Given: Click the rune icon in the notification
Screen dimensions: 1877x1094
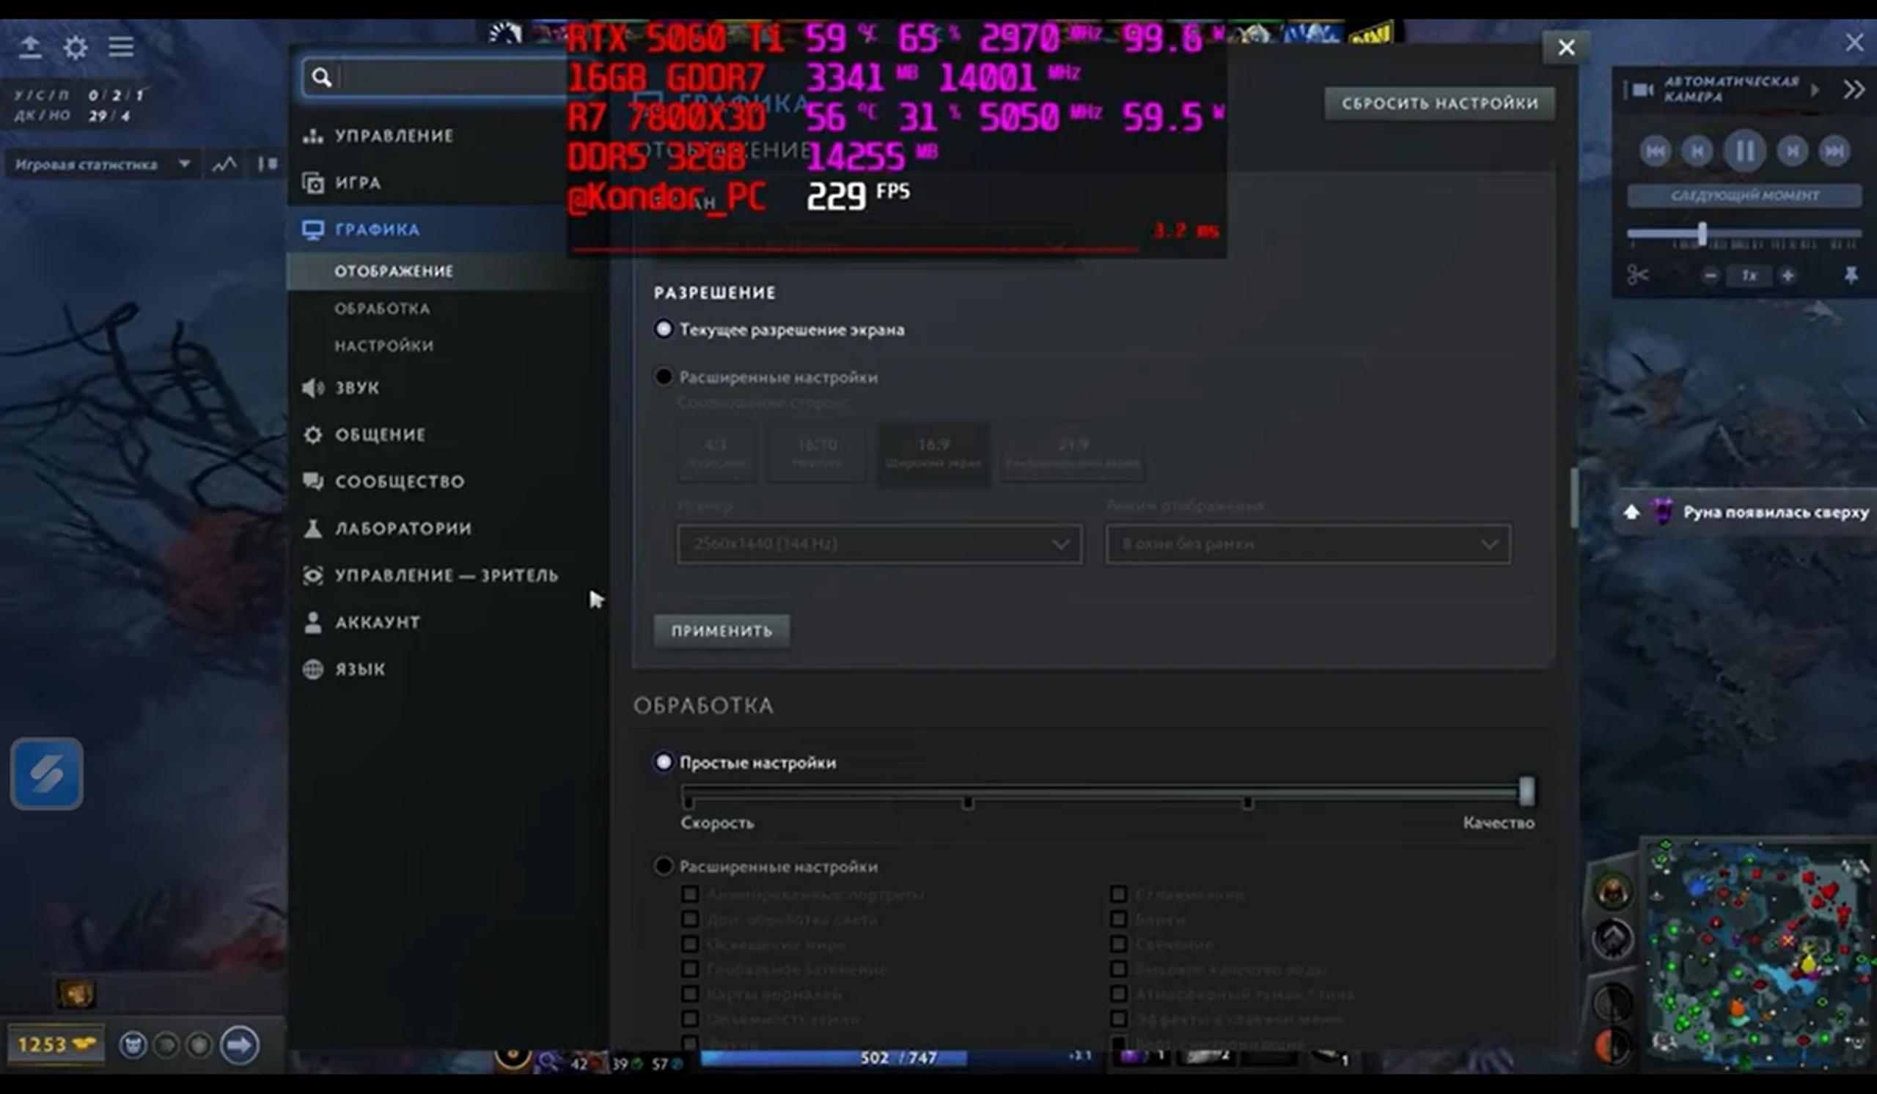Looking at the screenshot, I should 1662,512.
